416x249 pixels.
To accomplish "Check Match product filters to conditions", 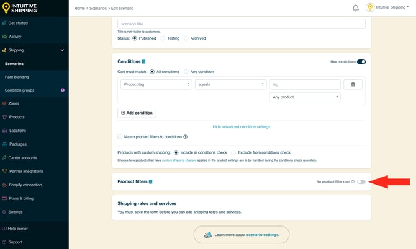I will point(120,136).
